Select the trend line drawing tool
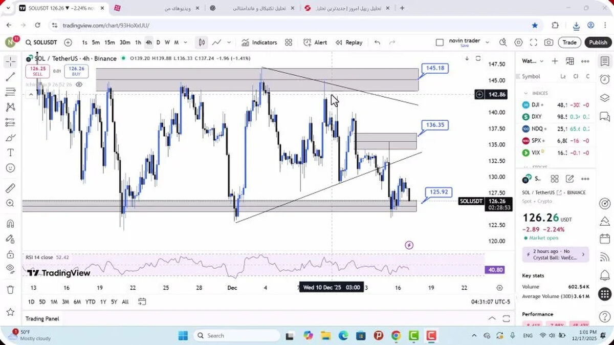 (x=10, y=77)
